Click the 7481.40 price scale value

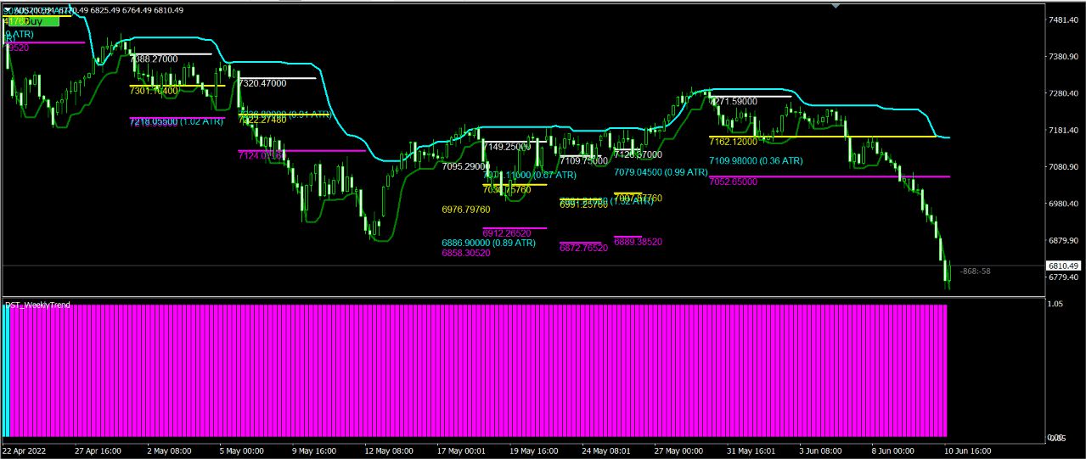click(x=1063, y=20)
